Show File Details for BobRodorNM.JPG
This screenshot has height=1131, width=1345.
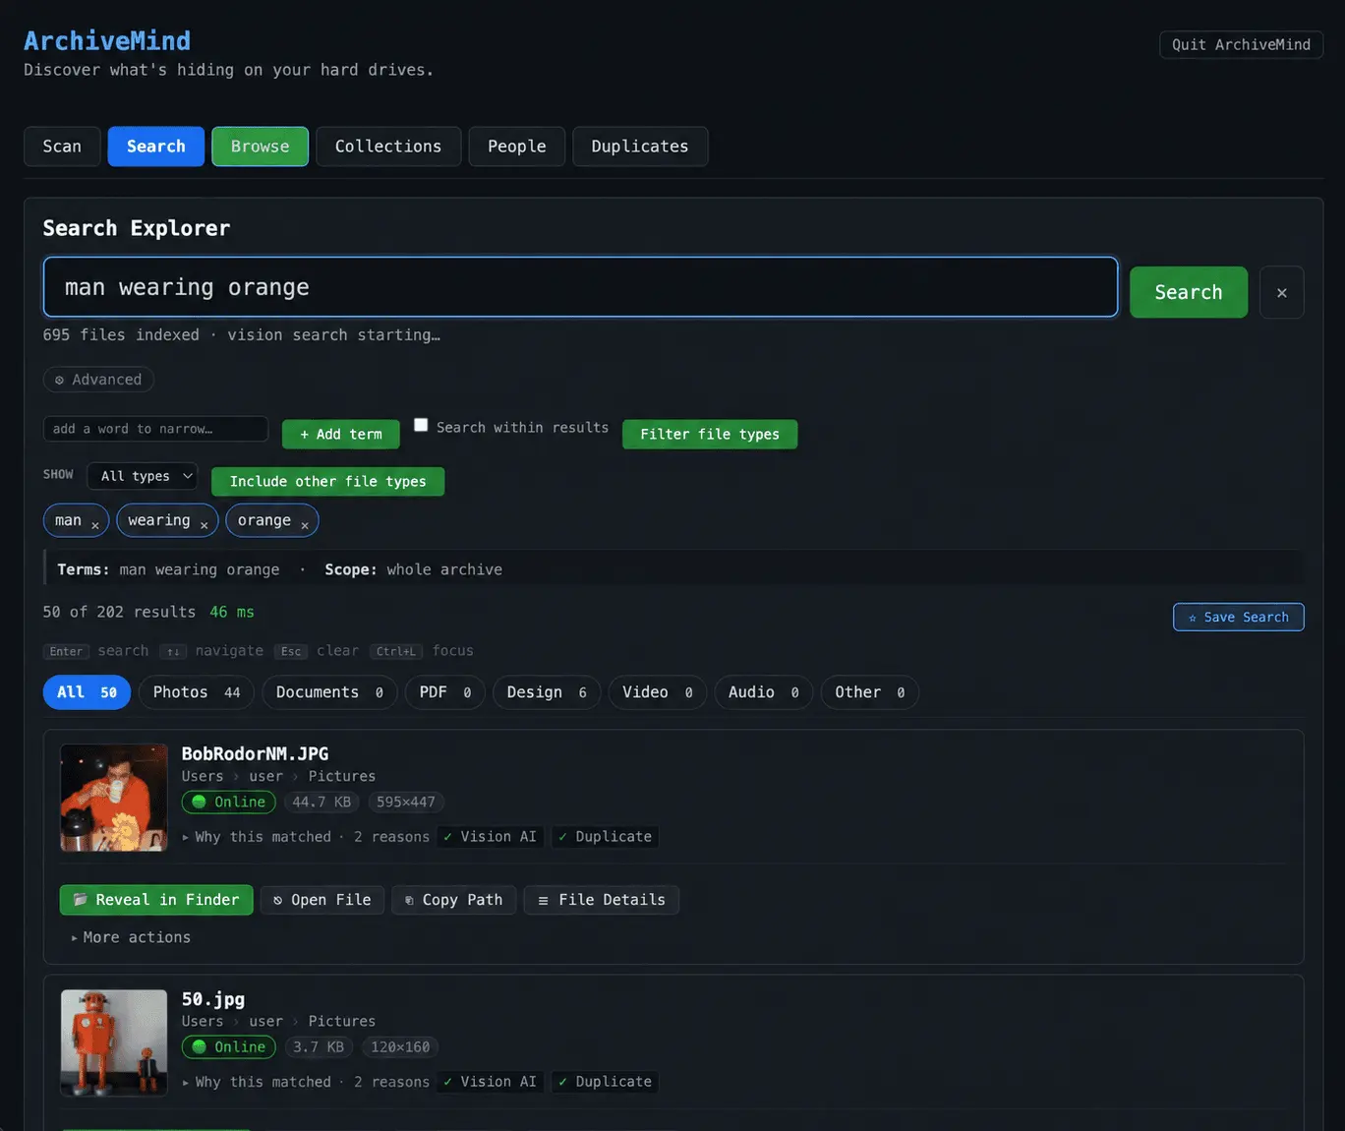point(602,900)
